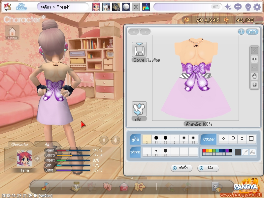Zoom out with the minus tool
264x198 pixels.
coord(254,68)
